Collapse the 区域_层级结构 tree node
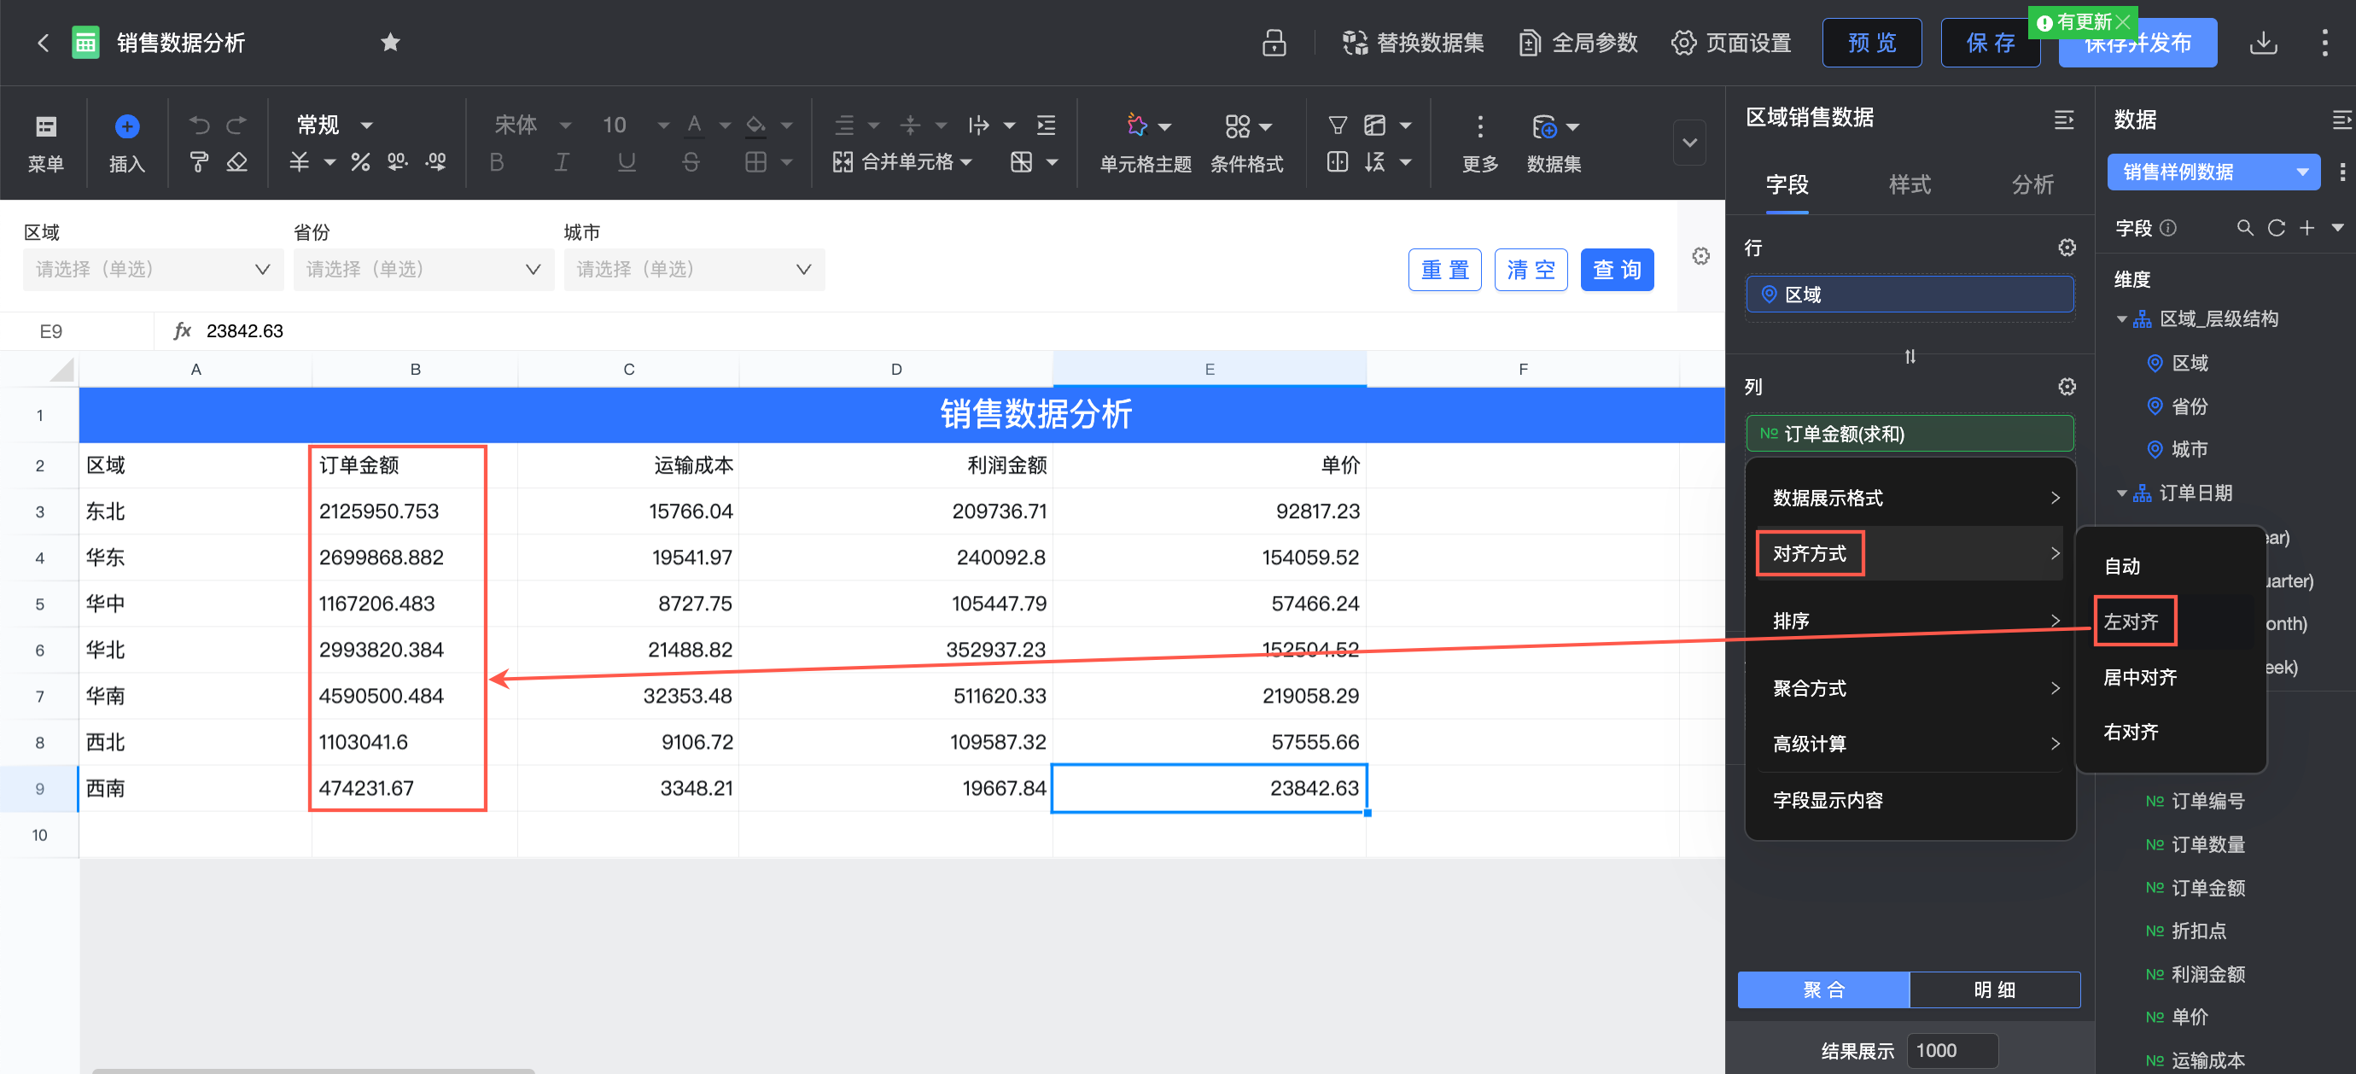 pos(2121,319)
